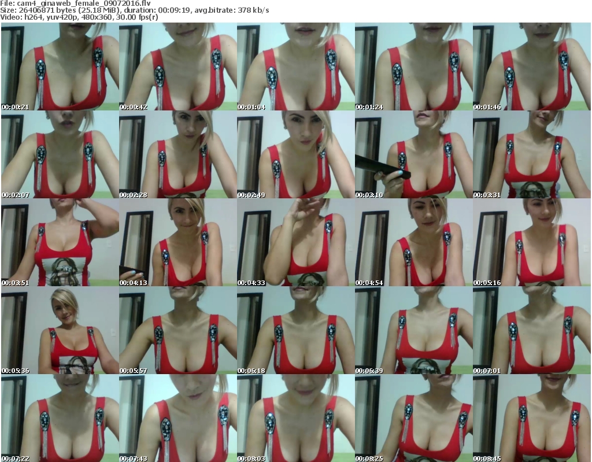Image resolution: width=592 pixels, height=462 pixels.
Task: Click the 00:06:39 frame thumbnail
Action: pyautogui.click(x=414, y=330)
